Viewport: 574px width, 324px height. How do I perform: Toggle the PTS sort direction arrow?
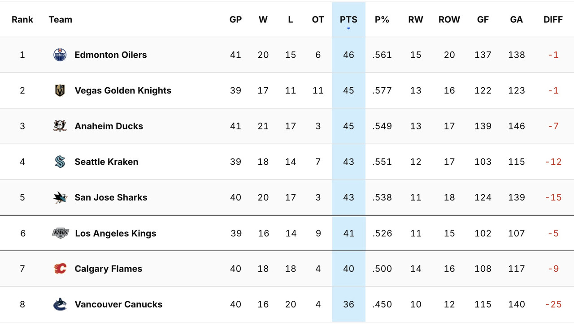click(x=348, y=28)
